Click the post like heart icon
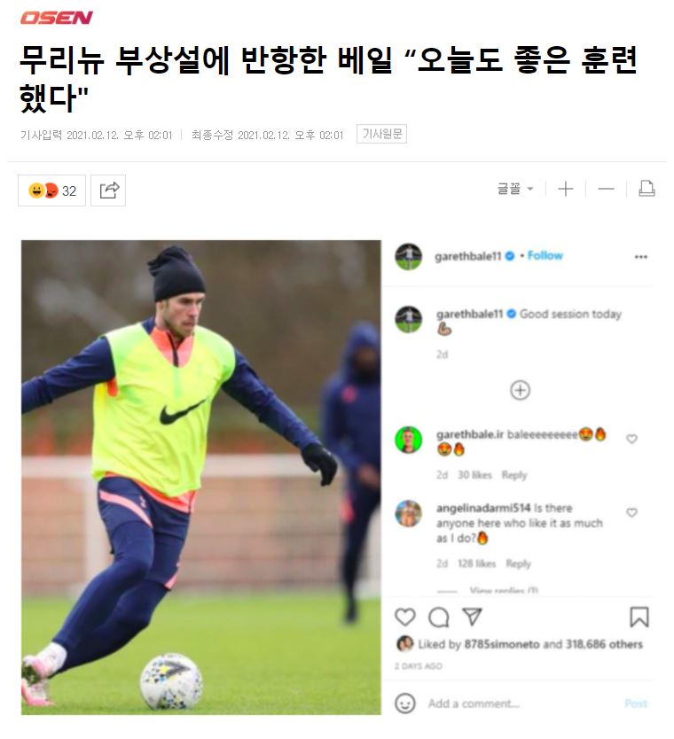 pyautogui.click(x=404, y=617)
